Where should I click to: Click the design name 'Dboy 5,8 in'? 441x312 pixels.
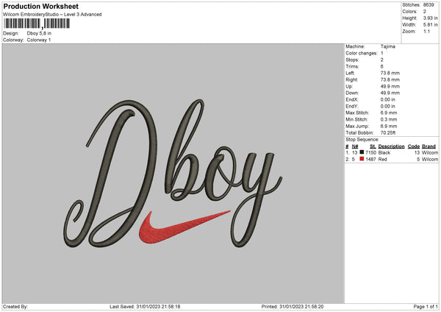[39, 33]
